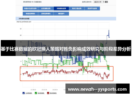132x96 pixels.
Task: Toggle the blue home-team legend checkbox
Action: pyautogui.click(x=23, y=93)
